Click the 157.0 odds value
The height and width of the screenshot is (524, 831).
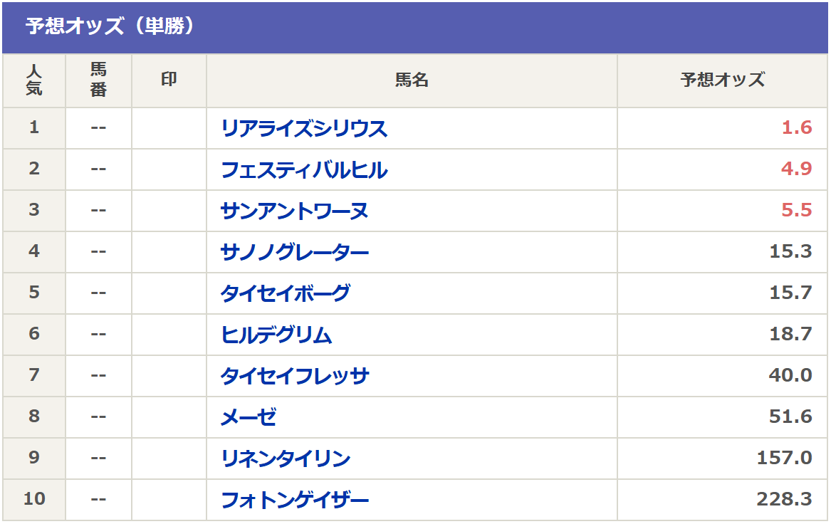tap(784, 457)
